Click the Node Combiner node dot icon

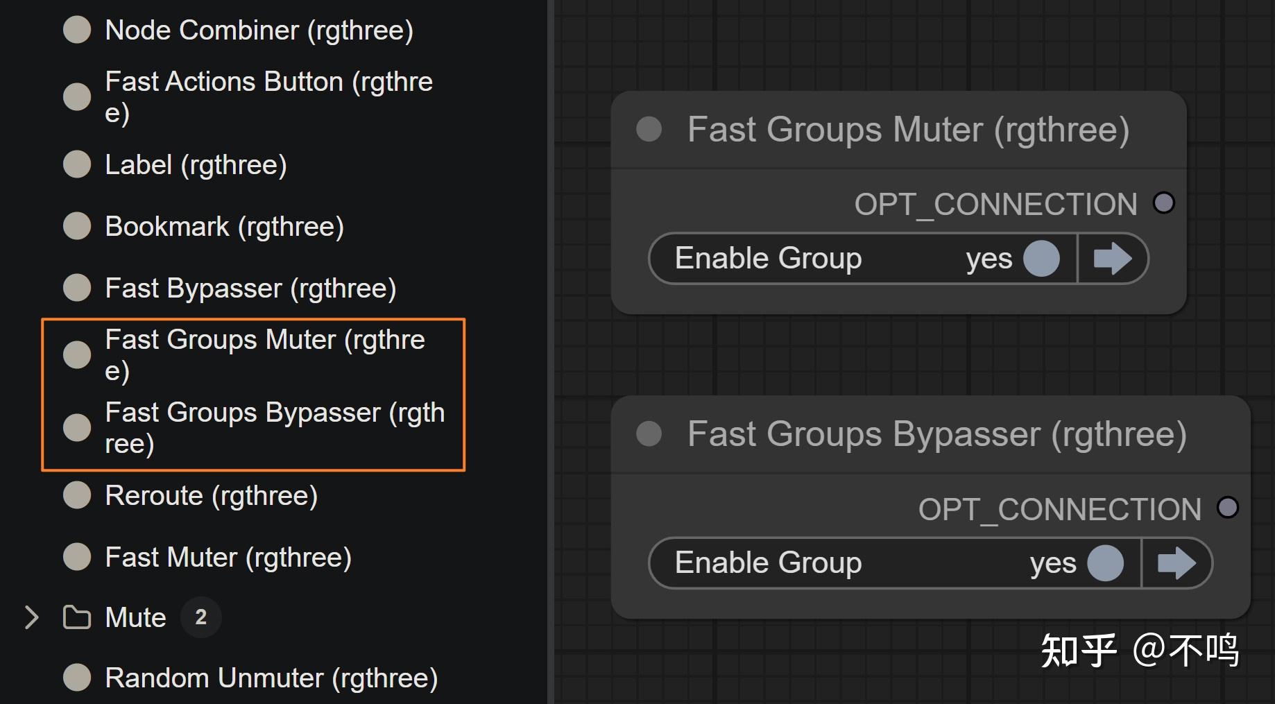tap(77, 30)
